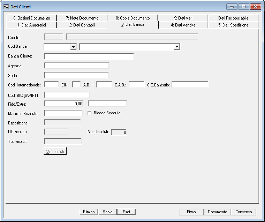Image resolution: width=265 pixels, height=222 pixels.
Task: Show the Dati Responsabile tab
Action: pyautogui.click(x=233, y=18)
